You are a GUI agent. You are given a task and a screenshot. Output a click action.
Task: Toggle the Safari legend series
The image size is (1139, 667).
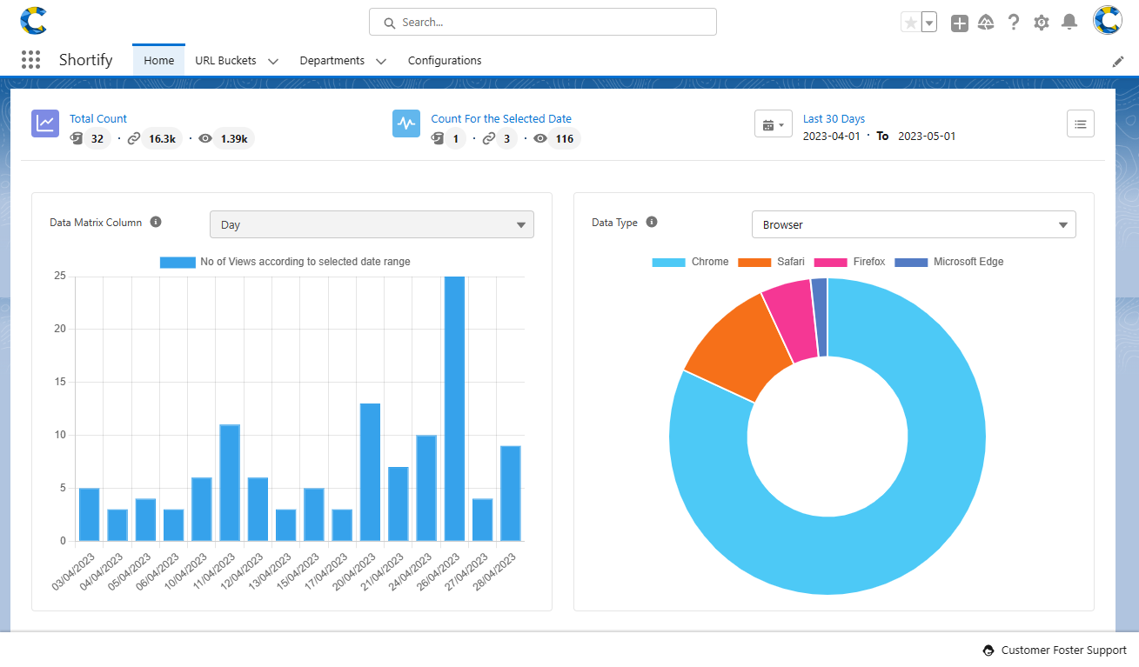(x=771, y=262)
